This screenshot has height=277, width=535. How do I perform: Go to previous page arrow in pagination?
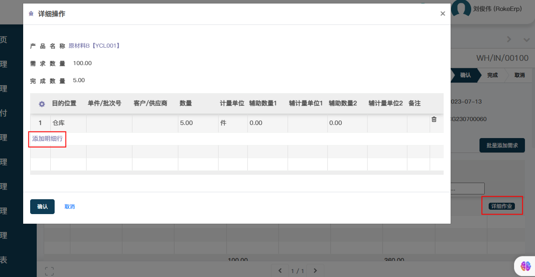pos(280,270)
